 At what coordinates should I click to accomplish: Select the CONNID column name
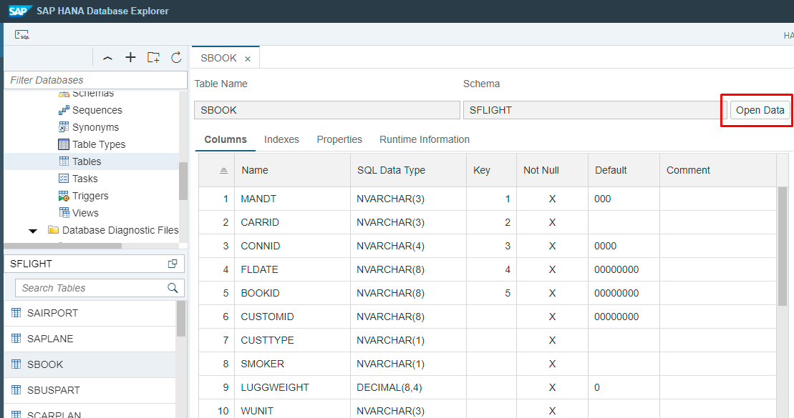pos(261,246)
